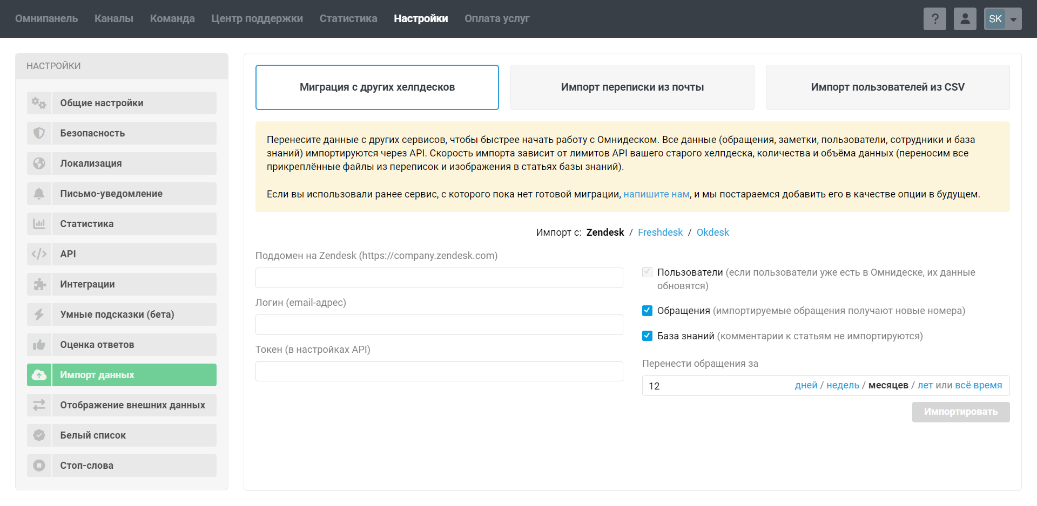Switch to Импорт переписки из почты tab
1037x506 pixels.
632,87
